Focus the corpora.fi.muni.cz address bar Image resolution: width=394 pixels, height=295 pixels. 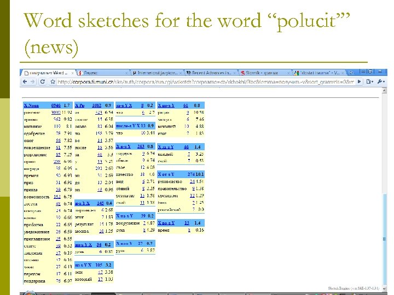206,81
